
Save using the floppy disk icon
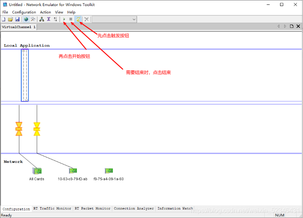[x=17, y=19]
